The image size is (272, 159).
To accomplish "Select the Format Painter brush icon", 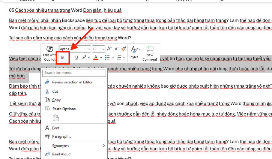I will click(124, 49).
